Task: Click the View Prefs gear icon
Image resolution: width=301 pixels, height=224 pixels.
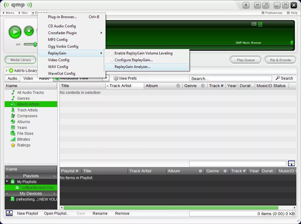Action: [116, 78]
